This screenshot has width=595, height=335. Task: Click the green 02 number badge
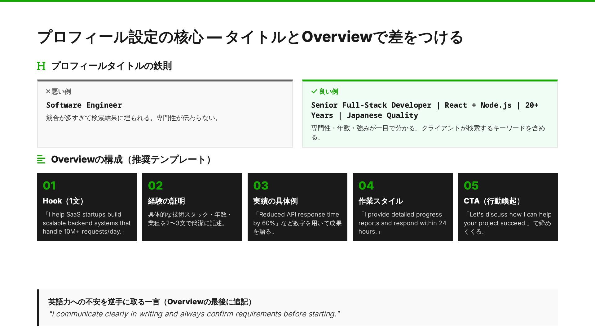pyautogui.click(x=155, y=185)
